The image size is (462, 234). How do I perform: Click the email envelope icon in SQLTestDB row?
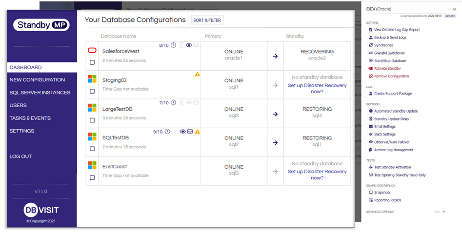tap(190, 131)
